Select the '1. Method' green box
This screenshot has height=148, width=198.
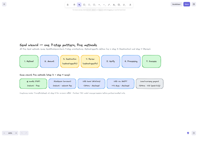pyautogui.click(x=29, y=62)
